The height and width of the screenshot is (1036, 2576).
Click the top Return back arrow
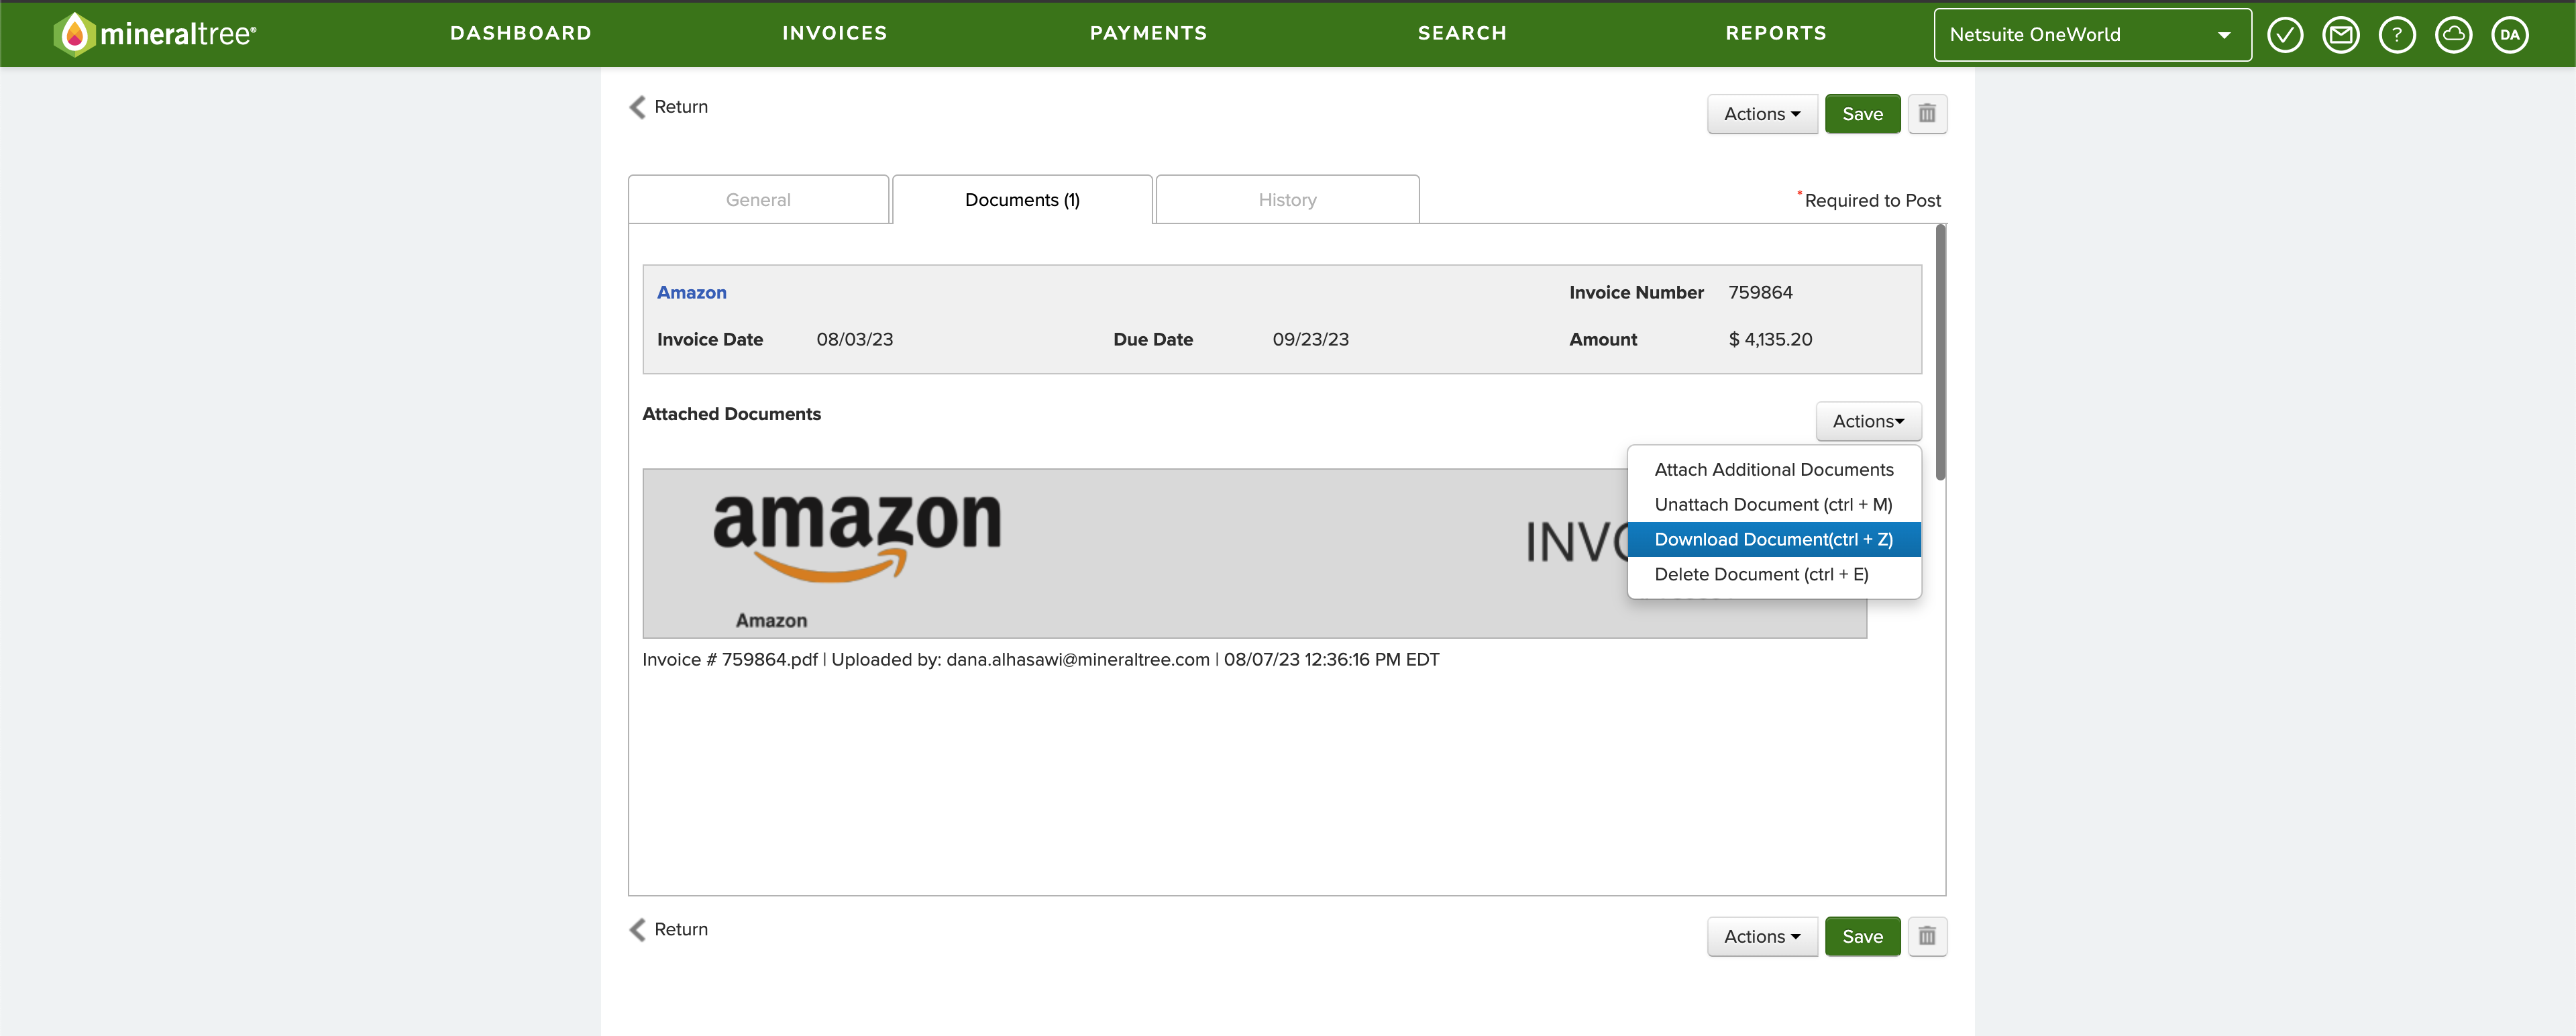tap(668, 107)
